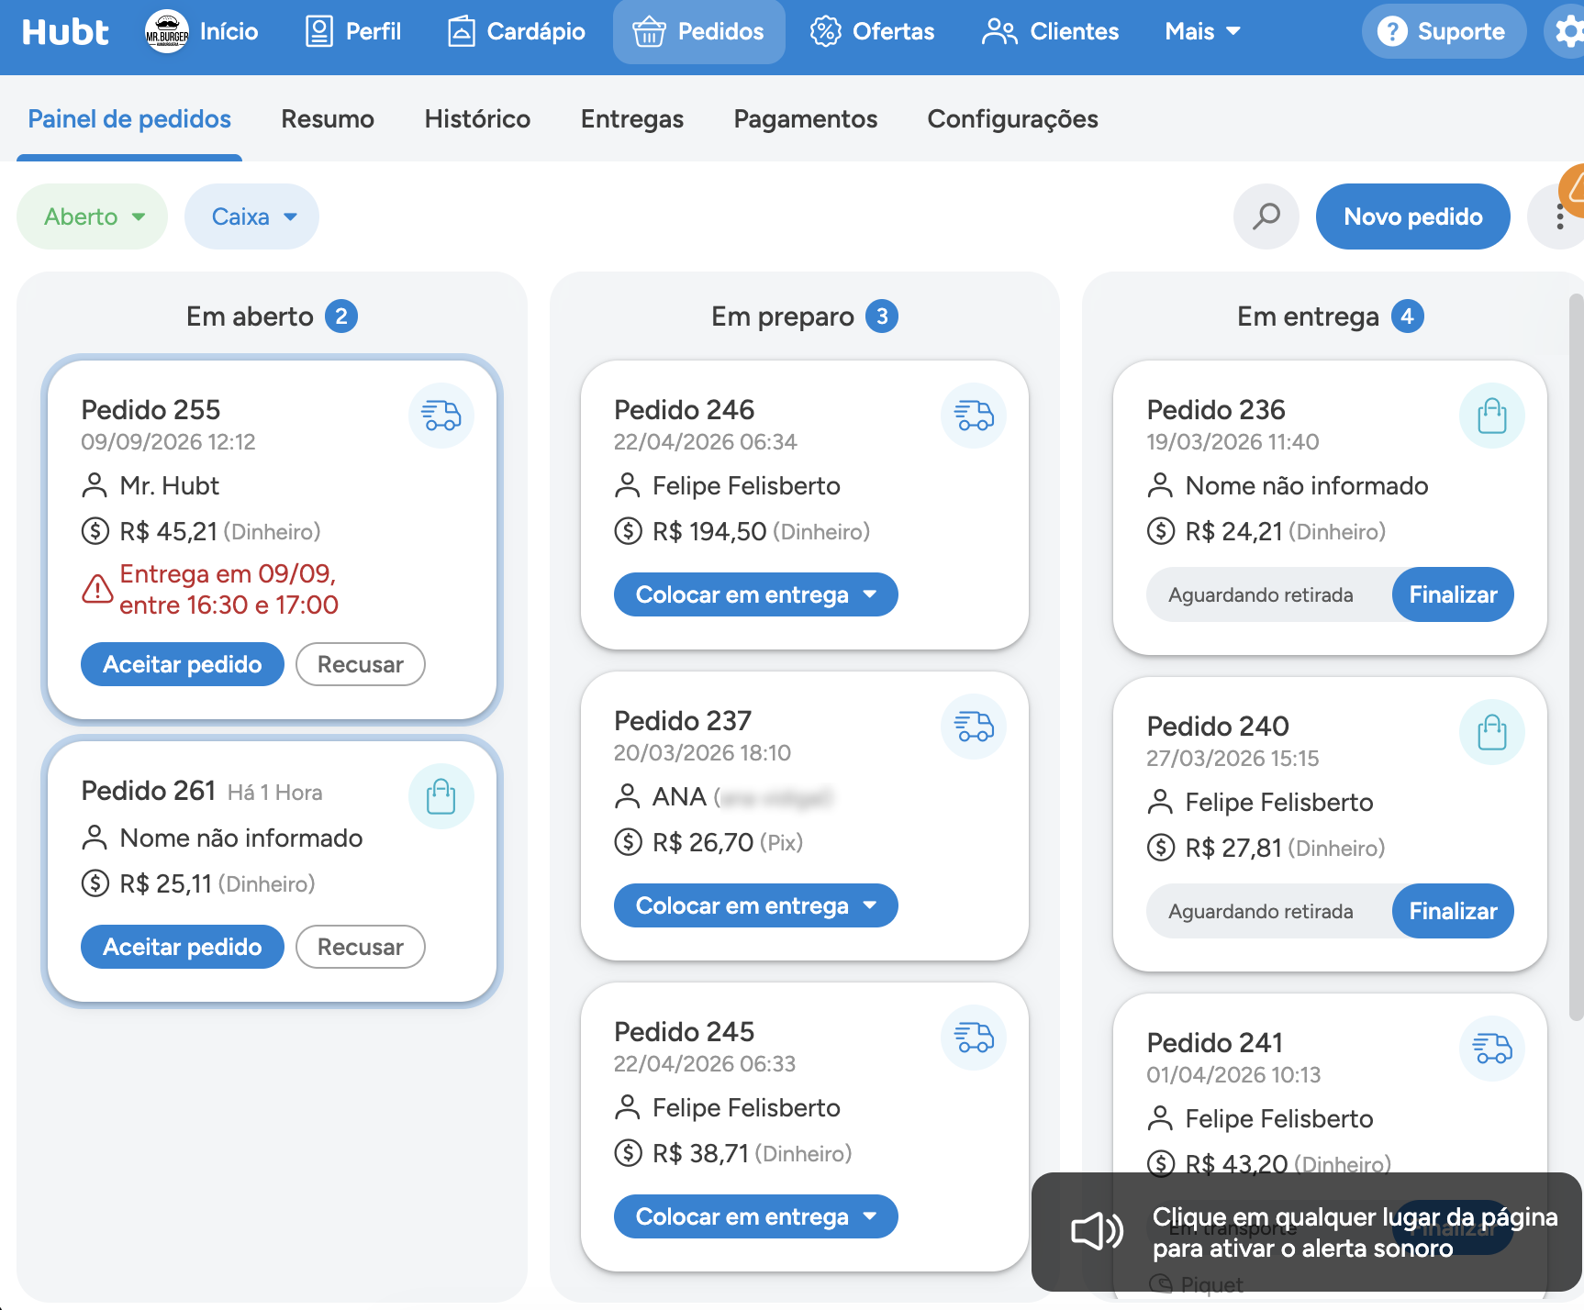Open Colocar em entrega for Pedido 246
This screenshot has width=1584, height=1310.
click(756, 594)
